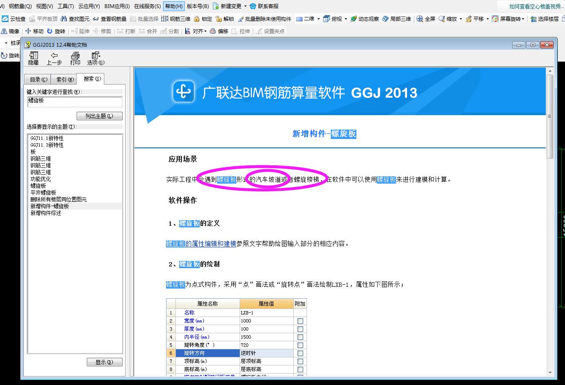This screenshot has width=565, height=385.
Task: Select the 属性值 cell of 旋转方向 row
Action: [x=267, y=353]
